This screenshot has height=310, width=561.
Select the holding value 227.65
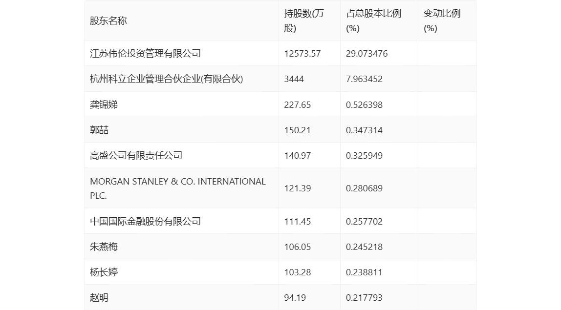[x=297, y=105]
